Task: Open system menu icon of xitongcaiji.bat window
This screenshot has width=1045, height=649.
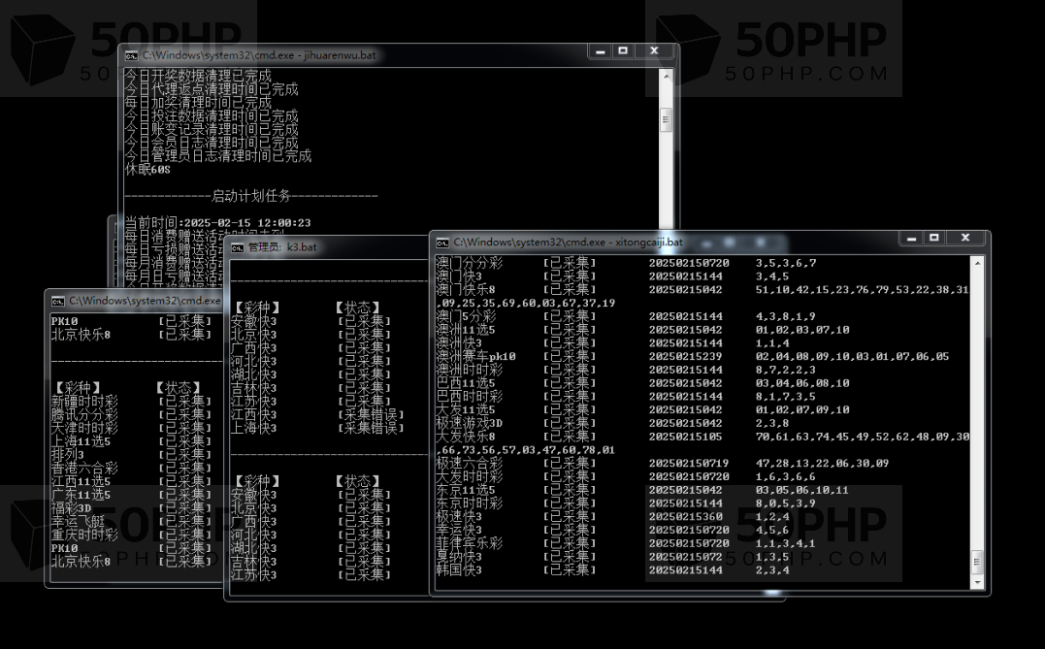Action: coord(442,242)
